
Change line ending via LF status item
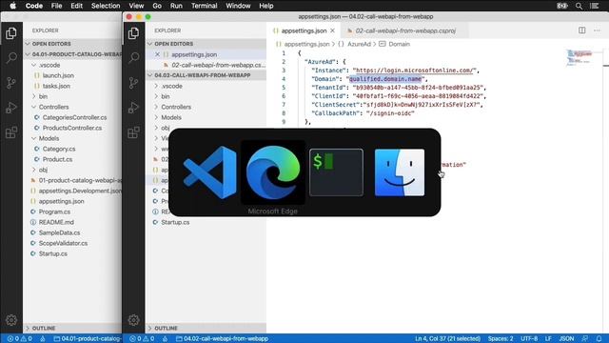pos(548,338)
